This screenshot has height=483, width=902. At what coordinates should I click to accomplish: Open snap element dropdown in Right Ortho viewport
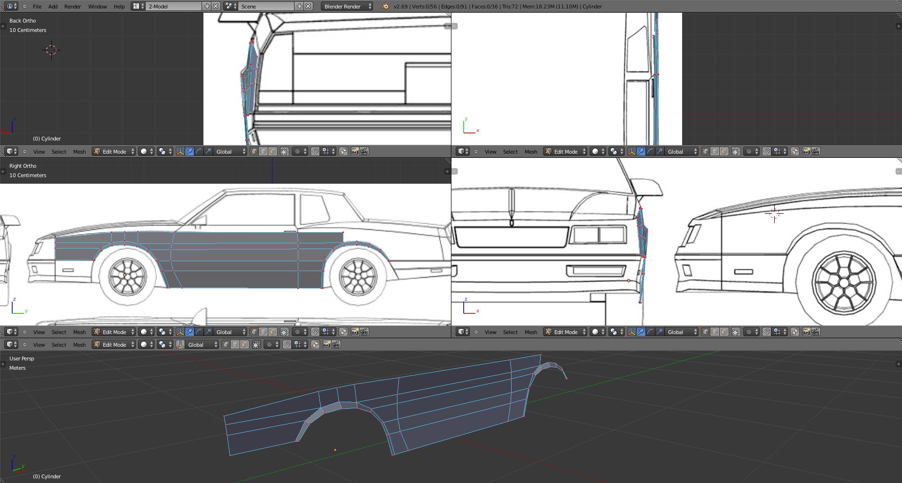(x=329, y=332)
